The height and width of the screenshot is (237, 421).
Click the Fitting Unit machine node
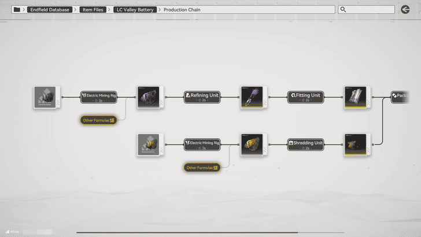point(306,97)
